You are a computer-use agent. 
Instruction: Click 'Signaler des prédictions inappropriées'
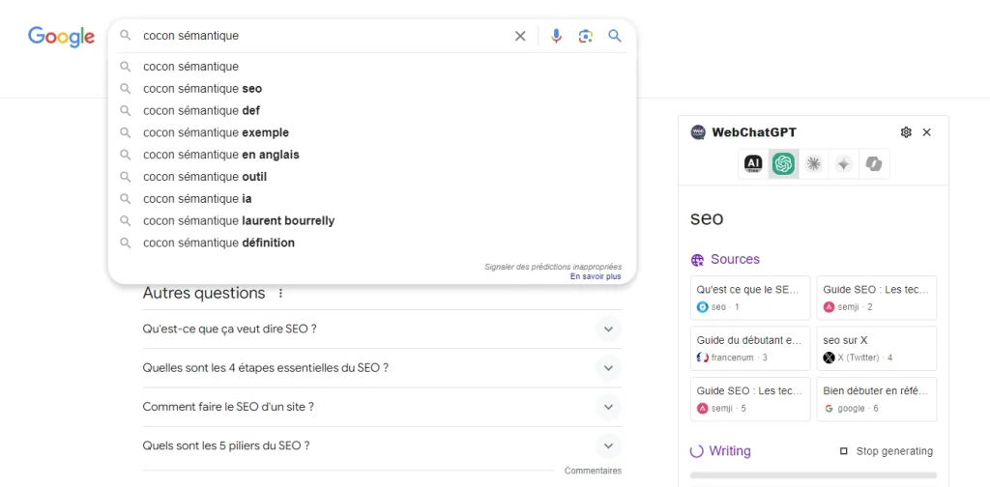tap(552, 267)
